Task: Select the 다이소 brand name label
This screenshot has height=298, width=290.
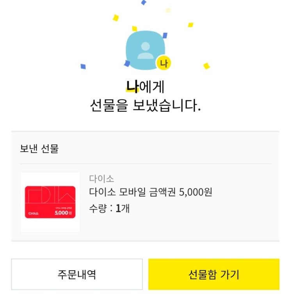Action: [x=101, y=179]
